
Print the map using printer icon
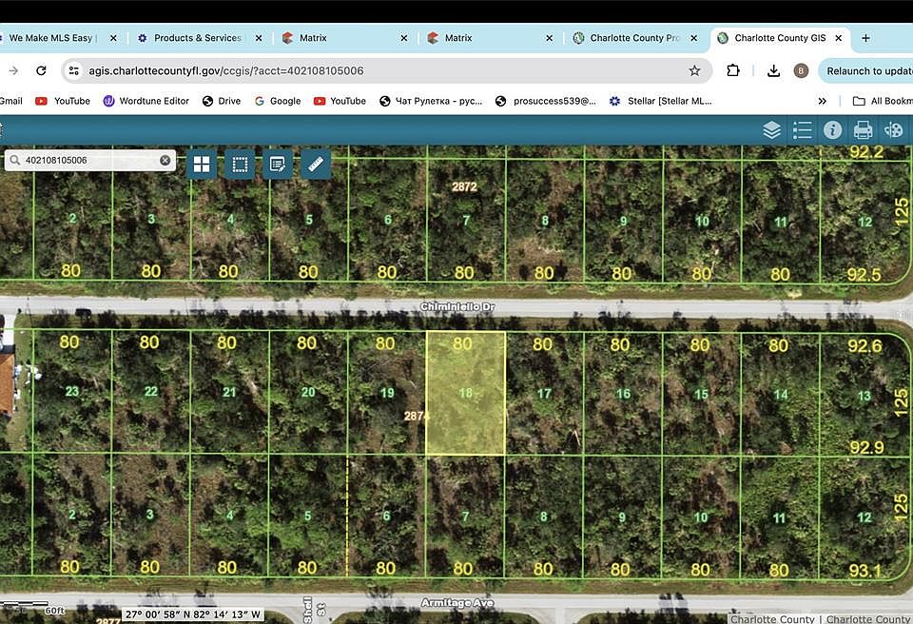pyautogui.click(x=863, y=130)
